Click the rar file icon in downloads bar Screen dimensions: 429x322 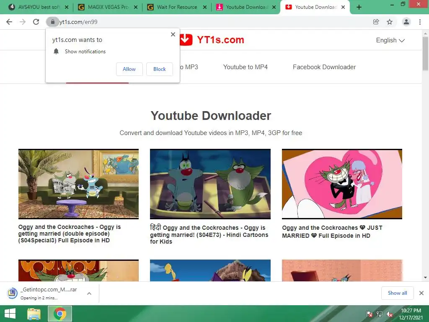pos(12,293)
